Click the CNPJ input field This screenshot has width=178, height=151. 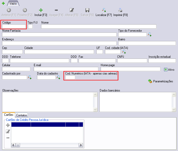132,61
